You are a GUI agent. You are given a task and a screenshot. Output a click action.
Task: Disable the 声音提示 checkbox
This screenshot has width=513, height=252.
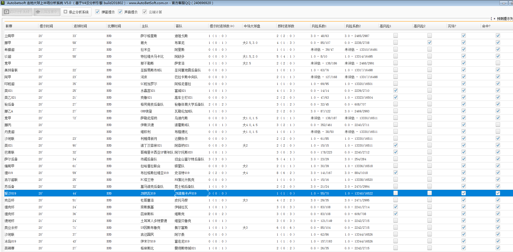pyautogui.click(x=120, y=12)
